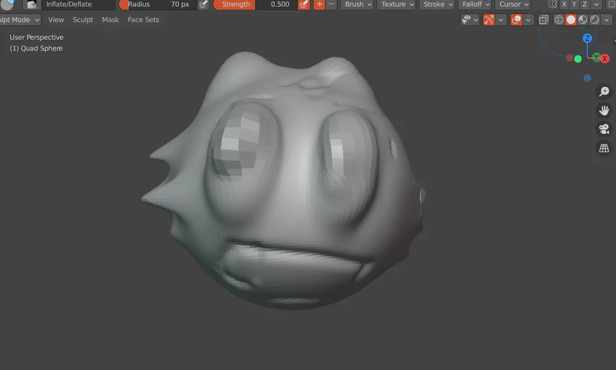Switch to Material Preview shading
Viewport: 616px width, 370px height.
582,20
